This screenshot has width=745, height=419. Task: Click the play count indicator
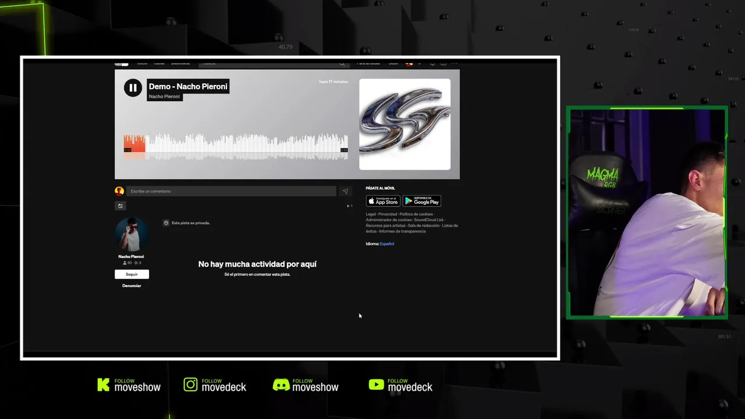click(x=349, y=206)
